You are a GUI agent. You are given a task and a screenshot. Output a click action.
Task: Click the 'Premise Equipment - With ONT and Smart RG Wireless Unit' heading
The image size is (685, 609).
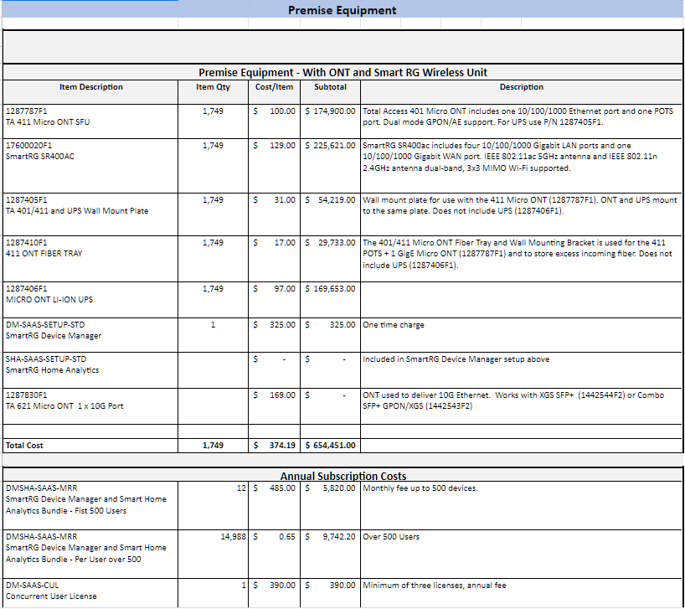point(342,73)
